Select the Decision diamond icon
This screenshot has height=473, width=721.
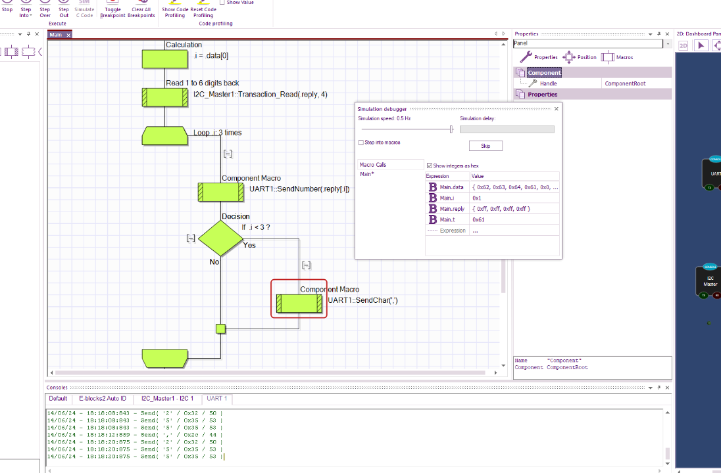tap(221, 238)
